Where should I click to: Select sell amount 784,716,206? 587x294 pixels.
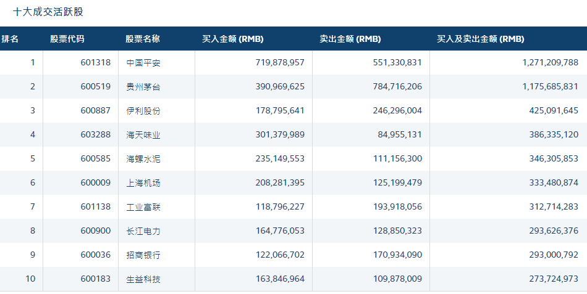click(397, 86)
